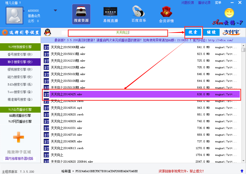Select 磁力搜索引擎 search engine
The width and height of the screenshot is (246, 174).
20,77
